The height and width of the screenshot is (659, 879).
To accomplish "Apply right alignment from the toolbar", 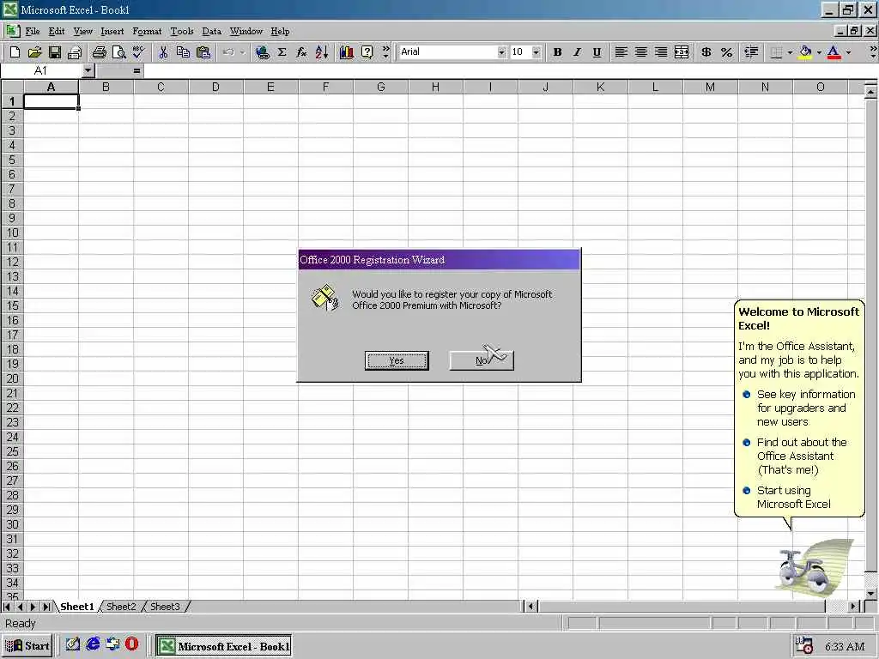I will click(x=661, y=52).
